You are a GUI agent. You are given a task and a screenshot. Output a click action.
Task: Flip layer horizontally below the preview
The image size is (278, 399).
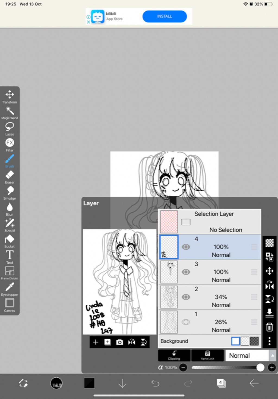[132, 342]
